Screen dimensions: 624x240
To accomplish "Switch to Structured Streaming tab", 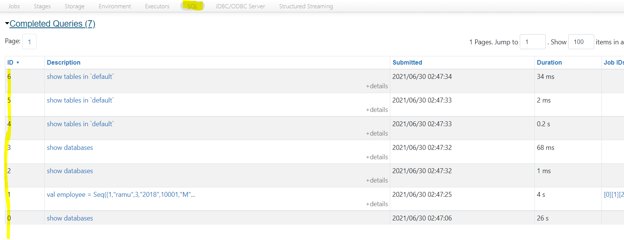I will pos(306,6).
